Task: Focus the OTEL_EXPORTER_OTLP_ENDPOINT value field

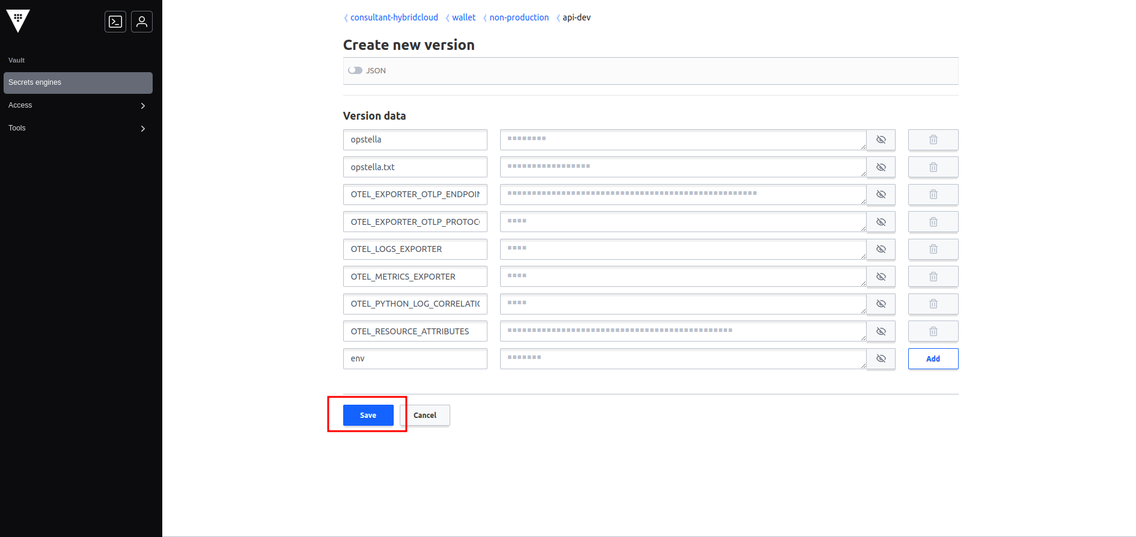Action: 683,194
